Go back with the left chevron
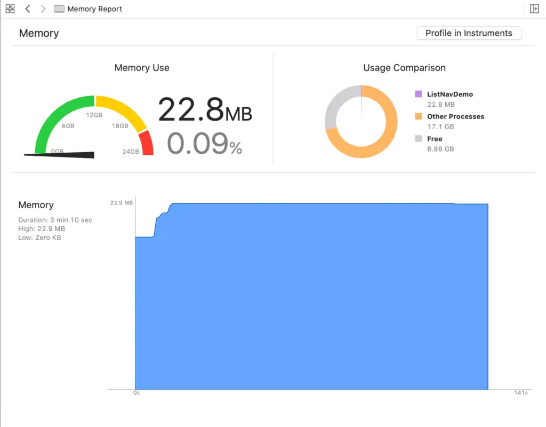 (x=28, y=9)
